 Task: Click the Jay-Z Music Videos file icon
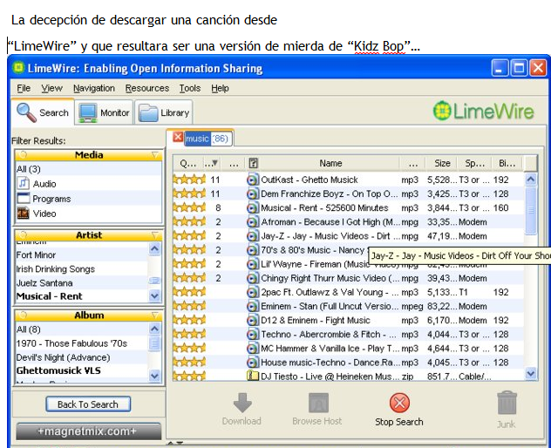click(x=253, y=236)
